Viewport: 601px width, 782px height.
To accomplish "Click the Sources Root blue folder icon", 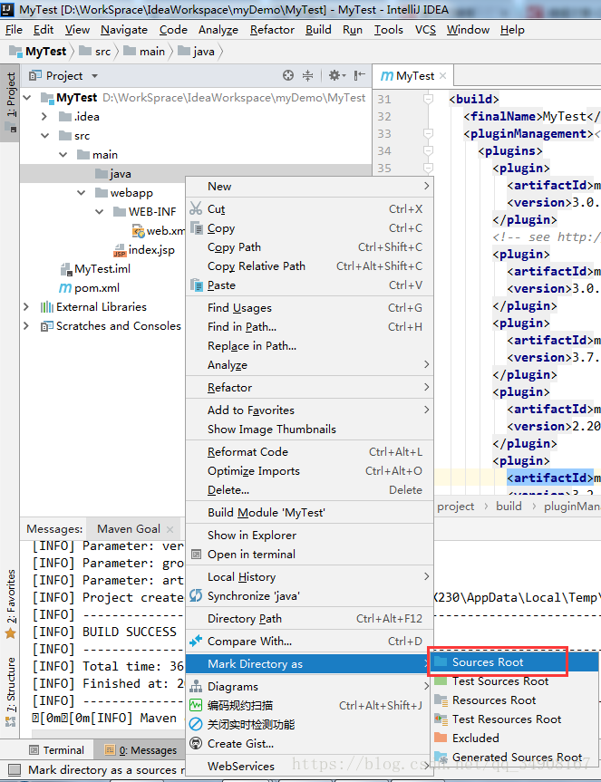I will 441,661.
